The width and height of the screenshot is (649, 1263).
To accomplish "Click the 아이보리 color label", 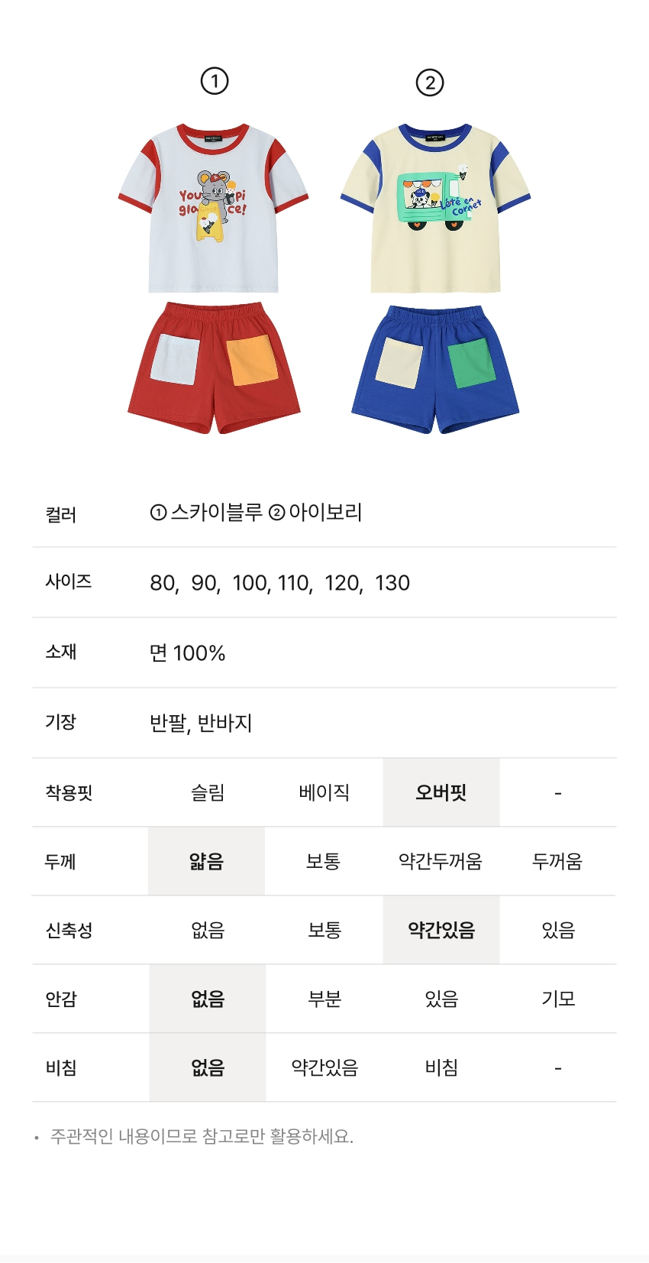I will [x=324, y=512].
